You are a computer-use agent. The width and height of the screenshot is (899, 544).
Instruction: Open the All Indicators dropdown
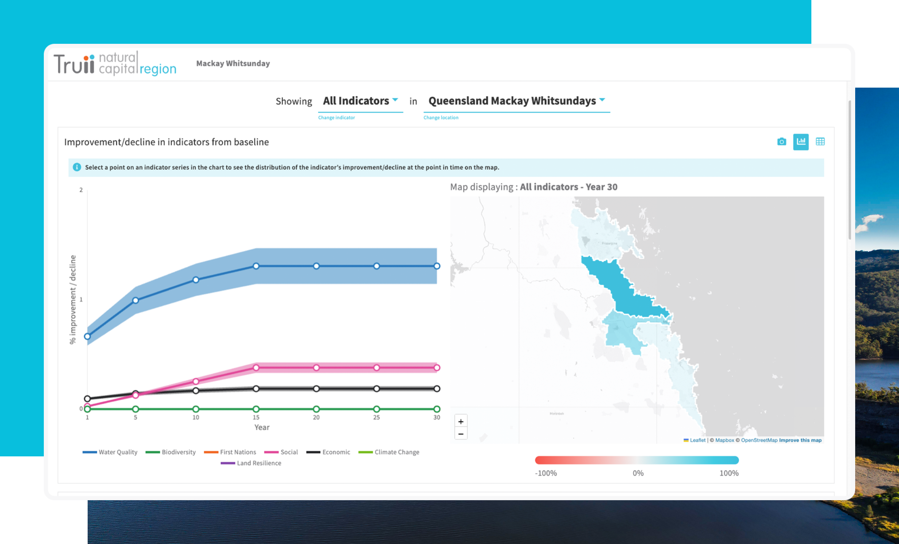(x=360, y=101)
